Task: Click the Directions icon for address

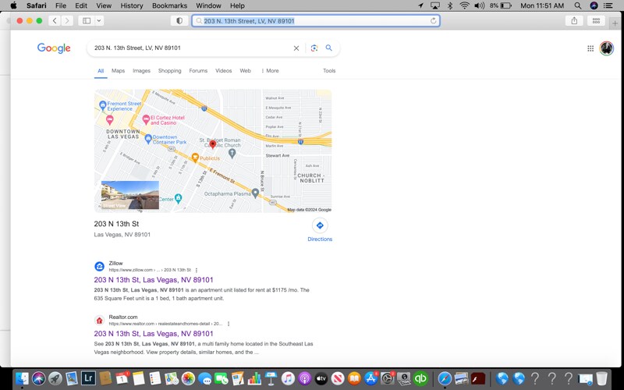Action: click(320, 225)
